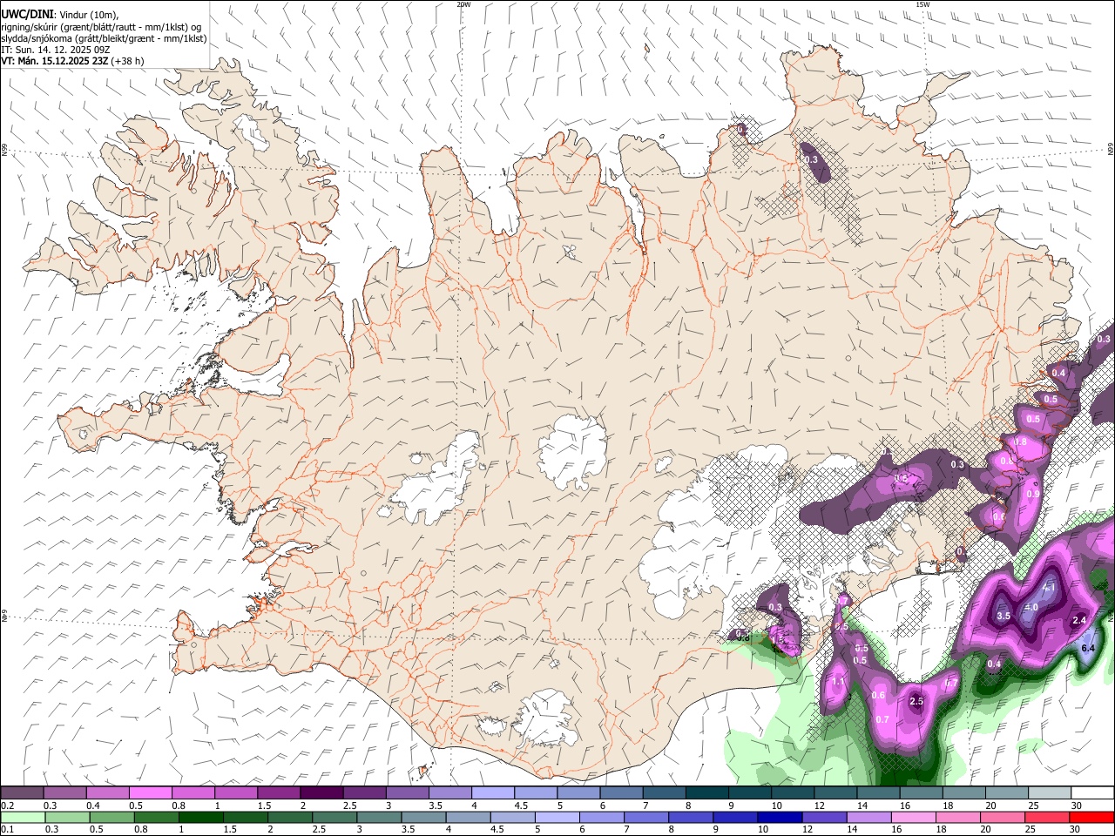Click the '20W' longitude label on the top edge
The width and height of the screenshot is (1115, 836).
point(463,4)
